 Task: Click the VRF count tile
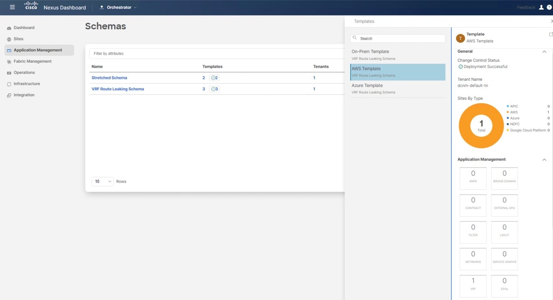[473, 286]
